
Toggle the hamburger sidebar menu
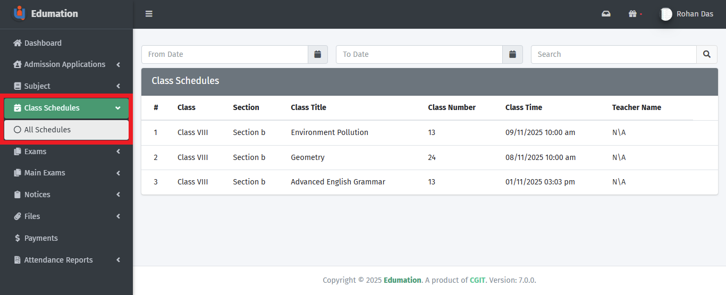pyautogui.click(x=149, y=14)
